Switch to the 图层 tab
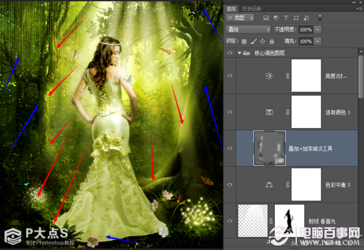Viewport: 364px width, 250px height. (x=231, y=9)
